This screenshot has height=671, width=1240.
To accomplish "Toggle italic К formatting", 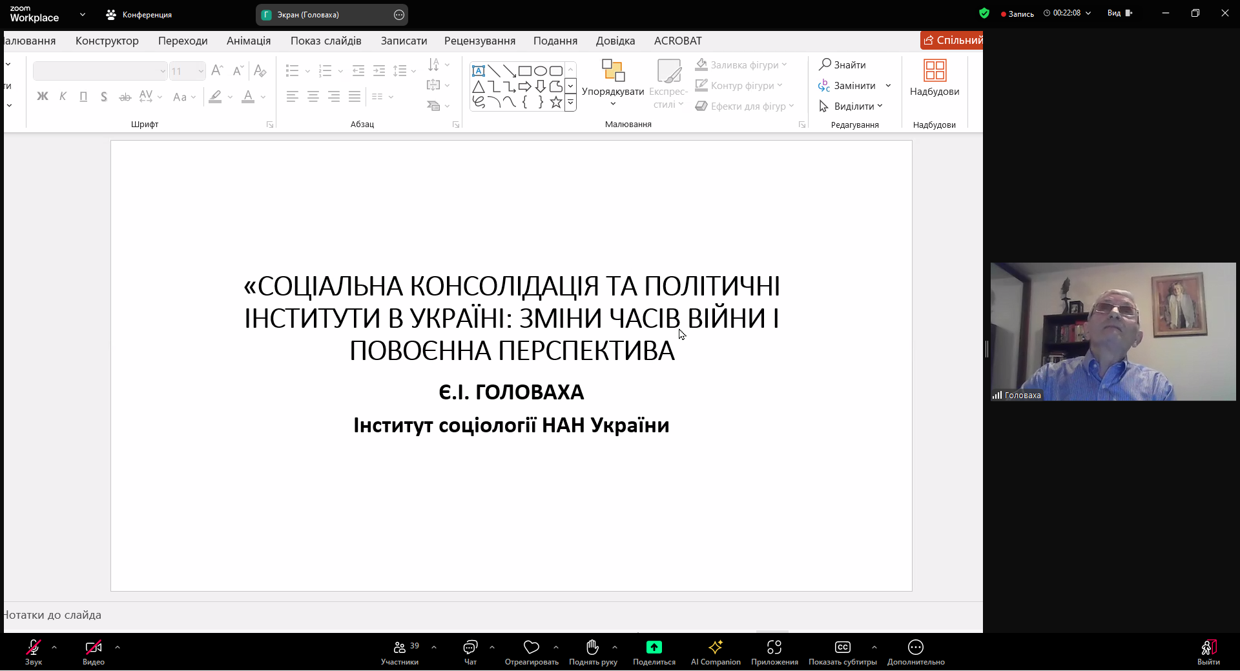I will [x=63, y=97].
